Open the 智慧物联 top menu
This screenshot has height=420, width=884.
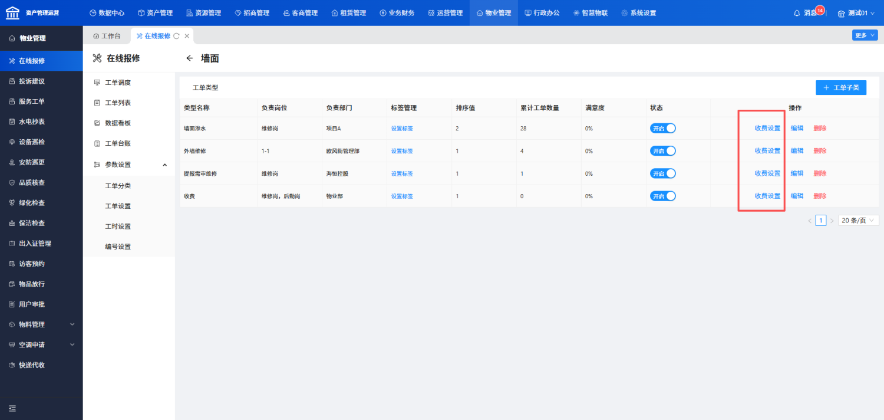tap(591, 13)
